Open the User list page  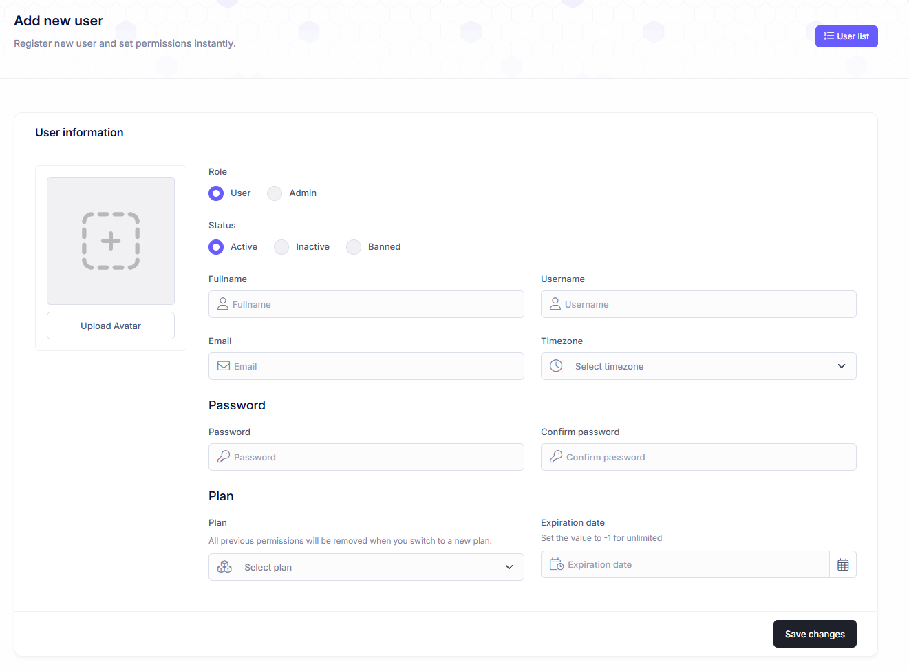coord(846,36)
